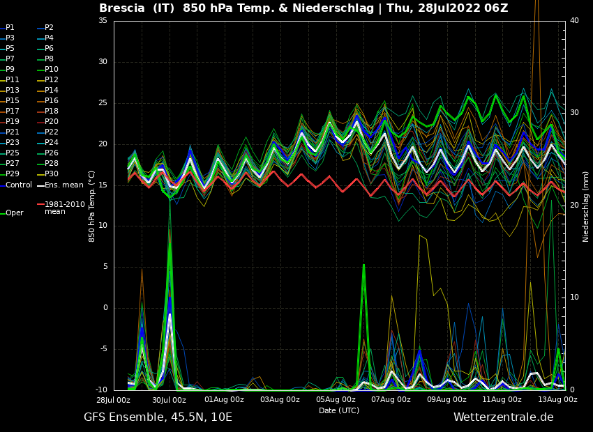593x432 pixels.
Task: Click the 13Aug 00z date tick label
Action: pyautogui.click(x=557, y=400)
